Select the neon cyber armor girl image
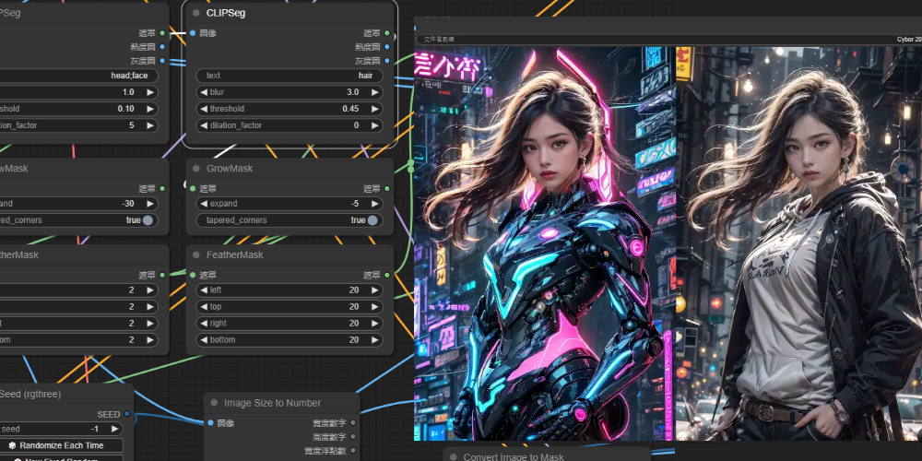Image resolution: width=922 pixels, height=461 pixels. point(545,243)
